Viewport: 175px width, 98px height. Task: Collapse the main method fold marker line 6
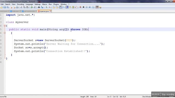5,33
